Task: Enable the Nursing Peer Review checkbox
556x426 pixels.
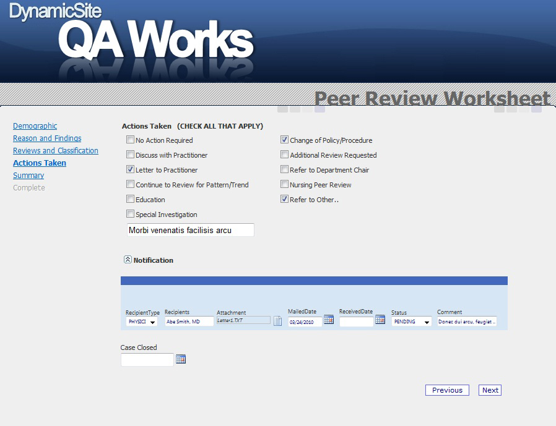Action: 285,184
